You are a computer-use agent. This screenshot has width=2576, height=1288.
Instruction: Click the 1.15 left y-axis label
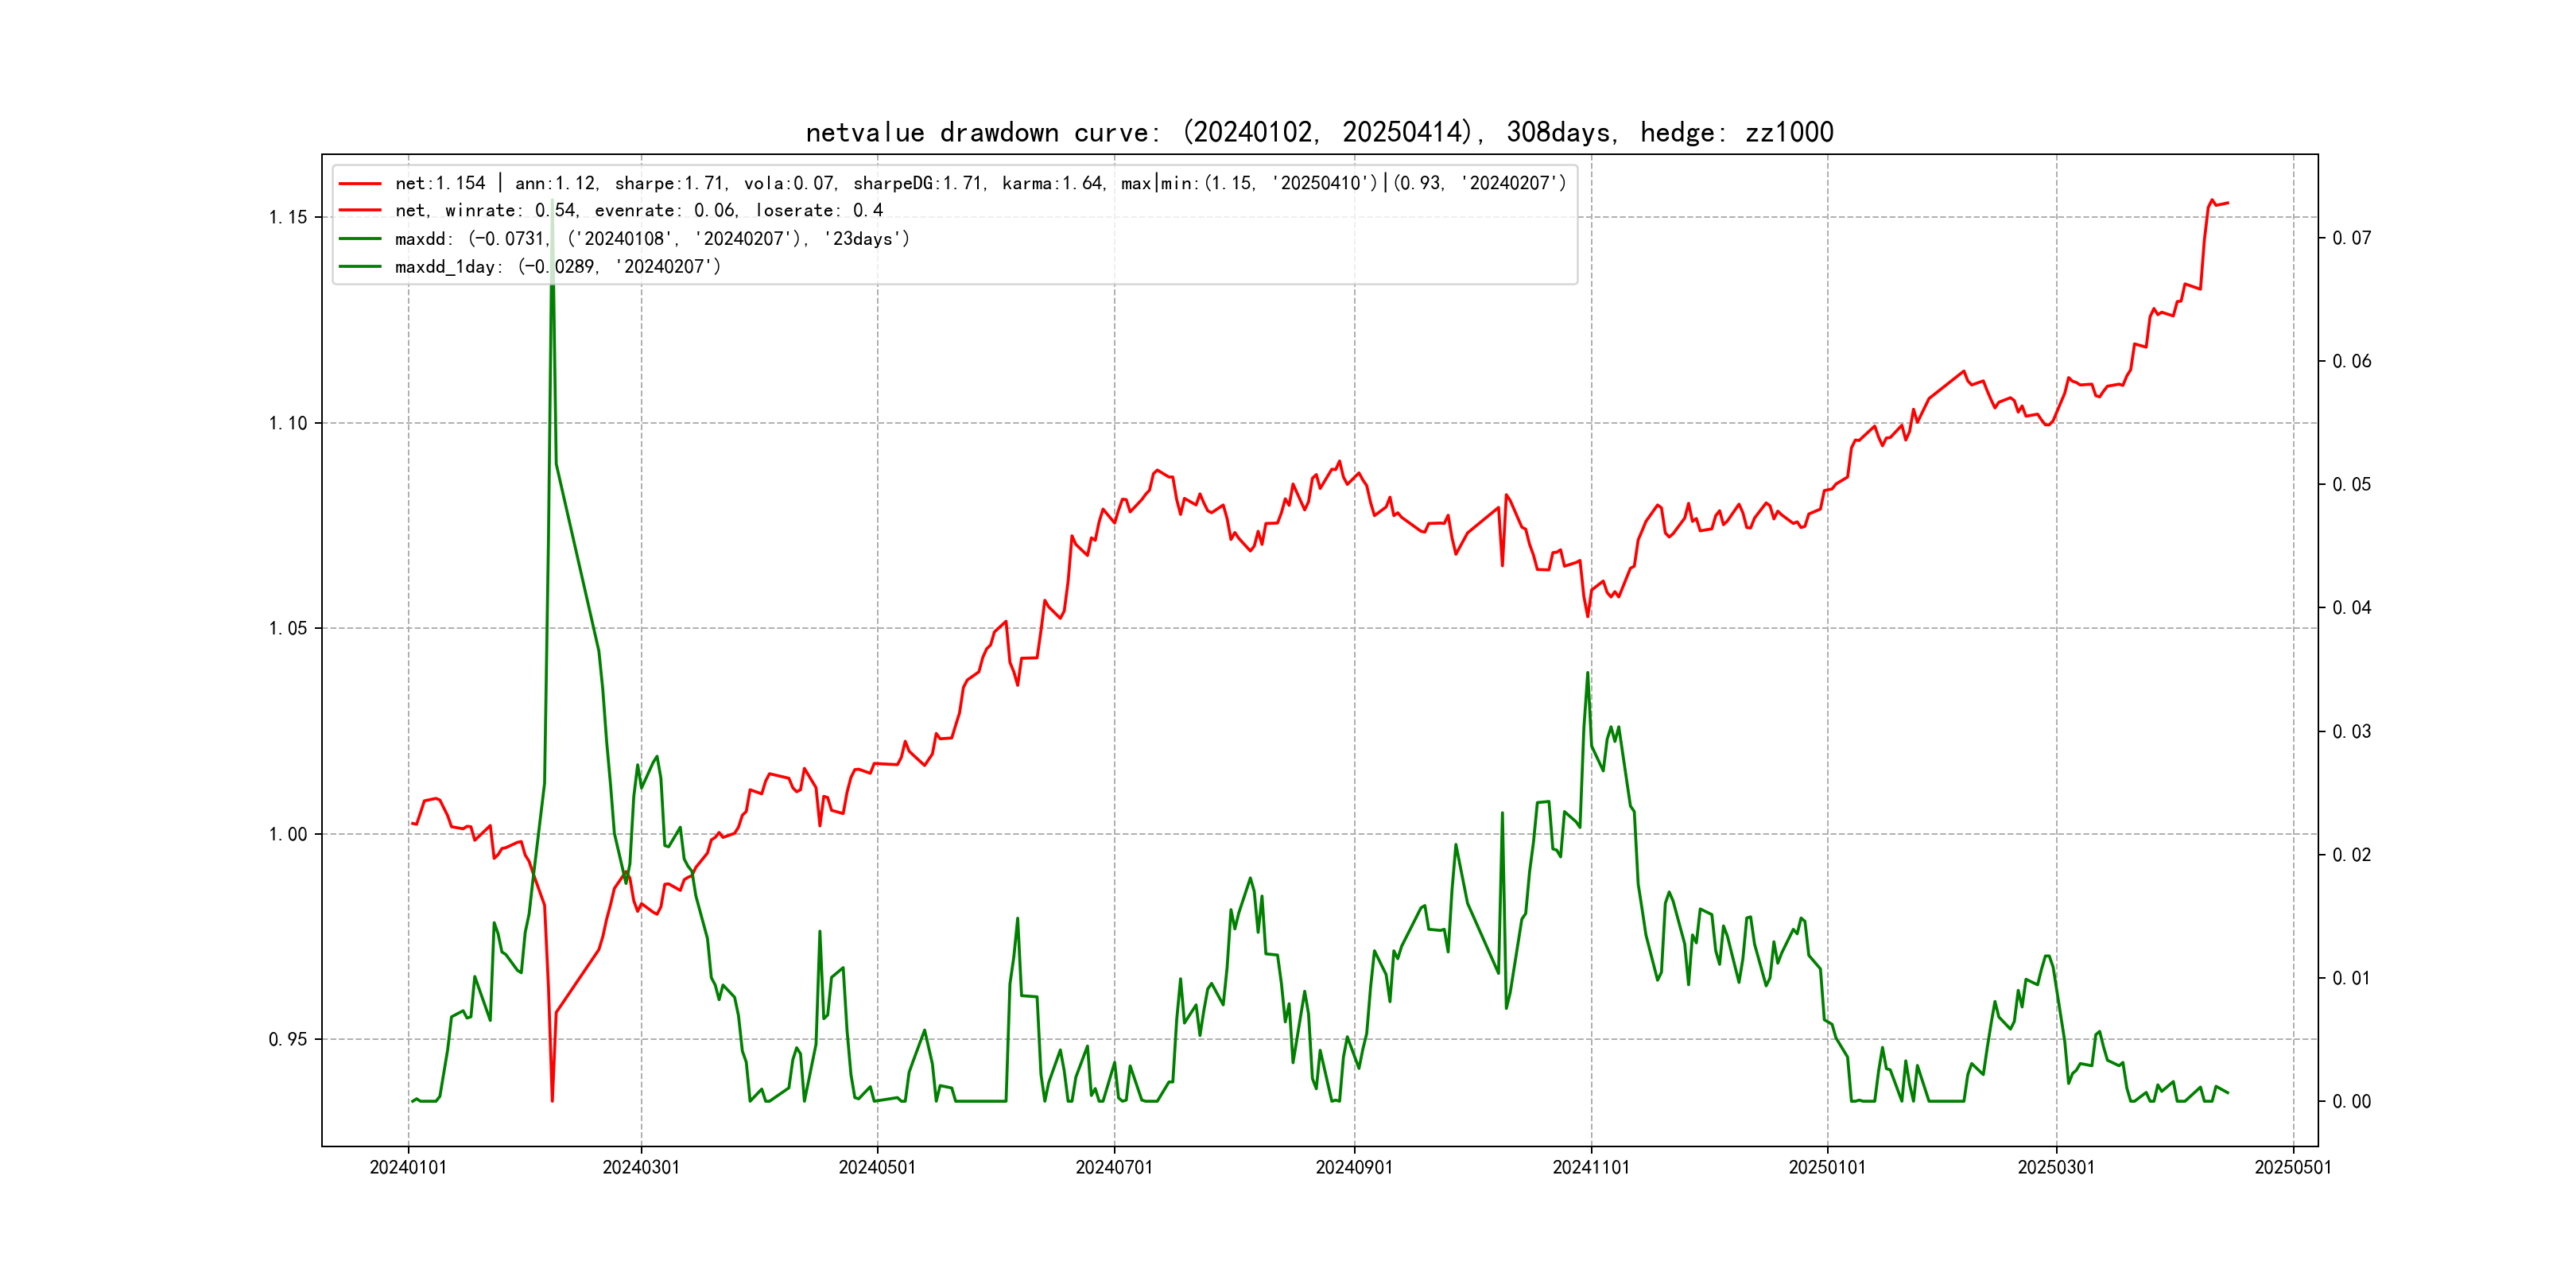pos(288,218)
